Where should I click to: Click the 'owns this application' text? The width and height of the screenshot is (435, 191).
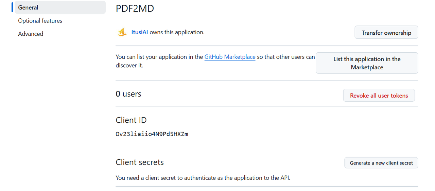177,32
